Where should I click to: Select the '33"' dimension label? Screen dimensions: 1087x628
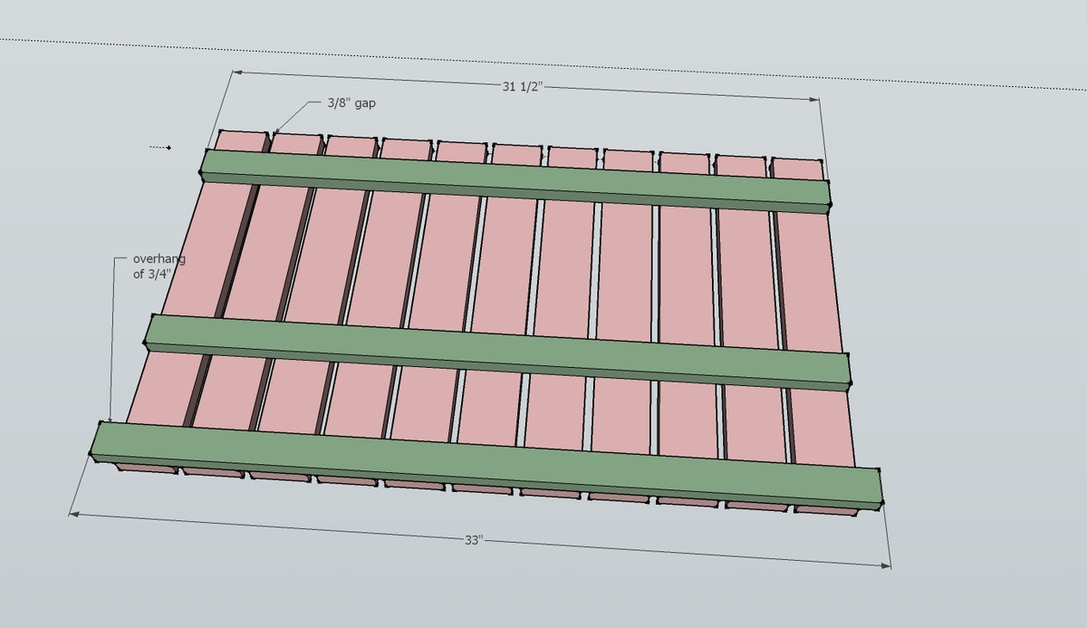(x=474, y=540)
